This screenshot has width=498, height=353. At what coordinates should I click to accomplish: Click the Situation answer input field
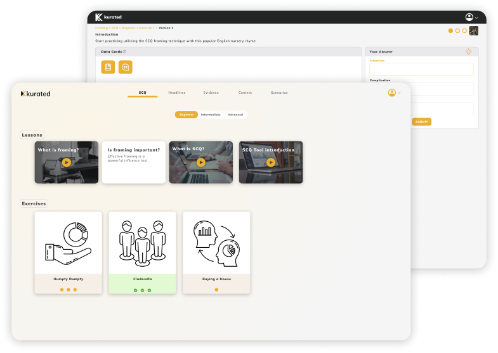point(421,69)
